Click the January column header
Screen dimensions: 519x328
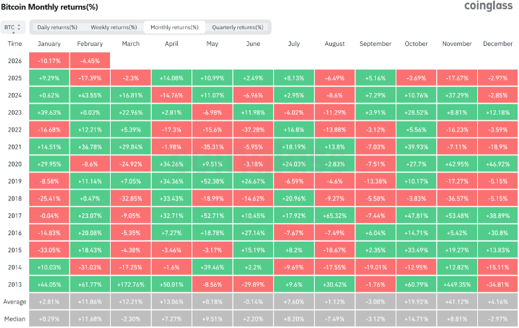50,44
